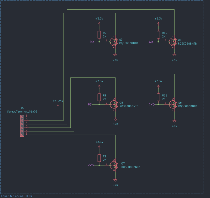This screenshot has height=198, width=210.
Task: Click Q7's RQ3E080BNTB value text
Action: click(130, 167)
